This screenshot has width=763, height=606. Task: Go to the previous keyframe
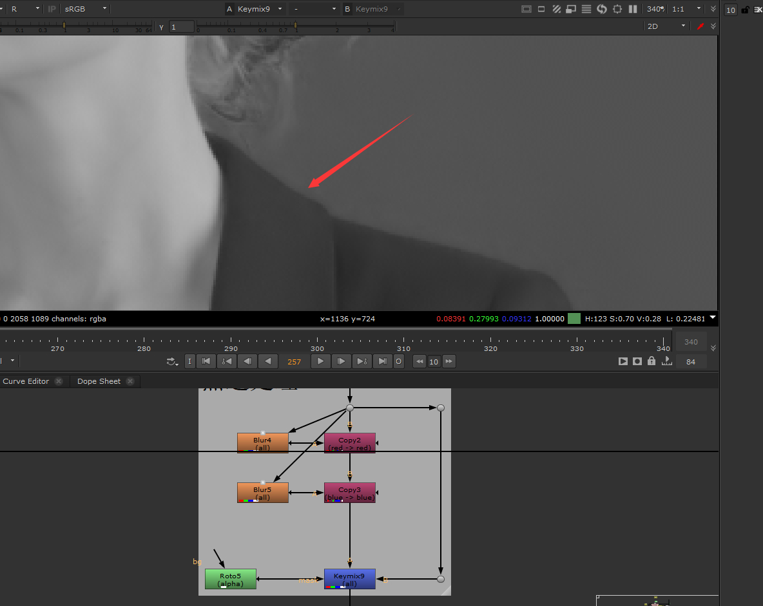[x=227, y=361]
